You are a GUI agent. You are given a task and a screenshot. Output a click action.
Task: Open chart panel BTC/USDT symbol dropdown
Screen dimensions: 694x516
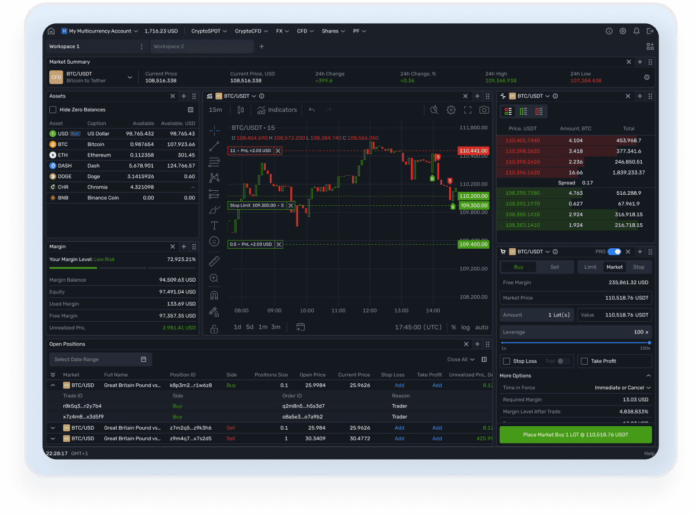click(x=254, y=96)
